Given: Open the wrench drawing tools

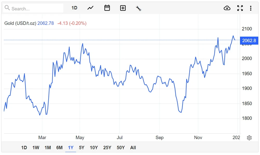Looking at the screenshot, I should point(138,8).
